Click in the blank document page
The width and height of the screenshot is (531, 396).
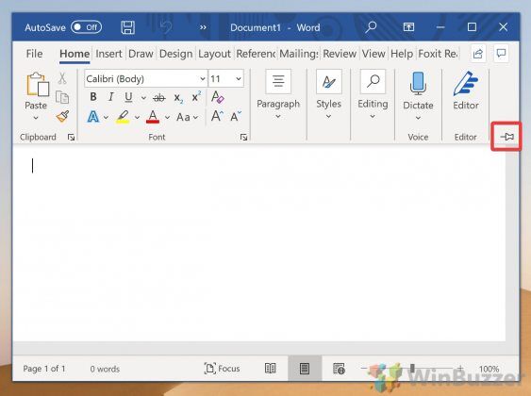(x=259, y=243)
